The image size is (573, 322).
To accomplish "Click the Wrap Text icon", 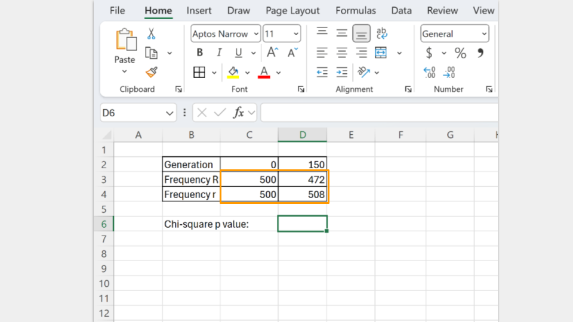I will 381,33.
